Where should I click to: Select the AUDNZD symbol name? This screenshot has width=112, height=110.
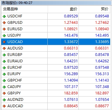click(15, 100)
